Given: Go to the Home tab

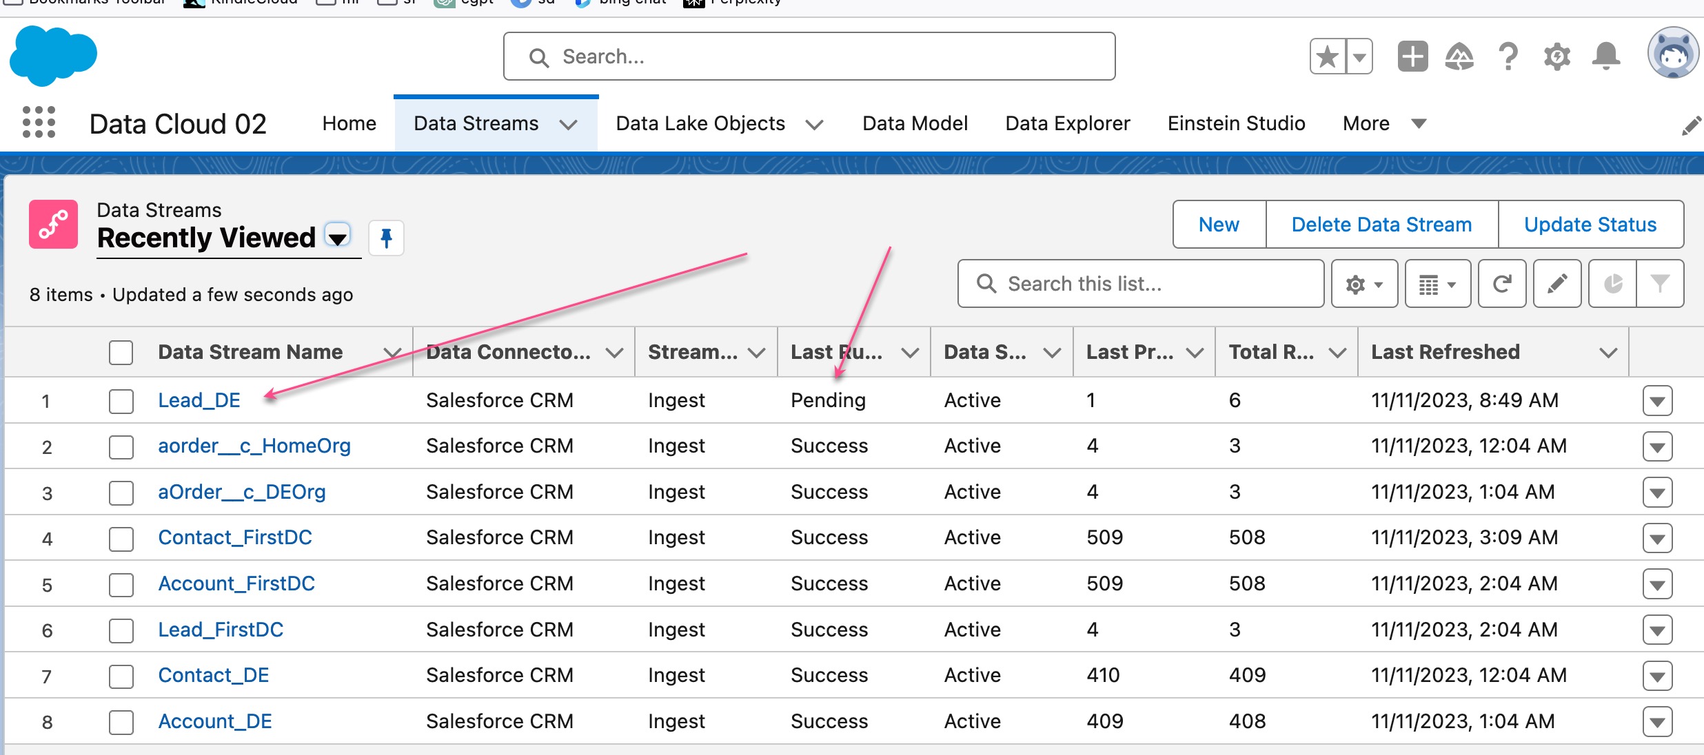Looking at the screenshot, I should 349,123.
